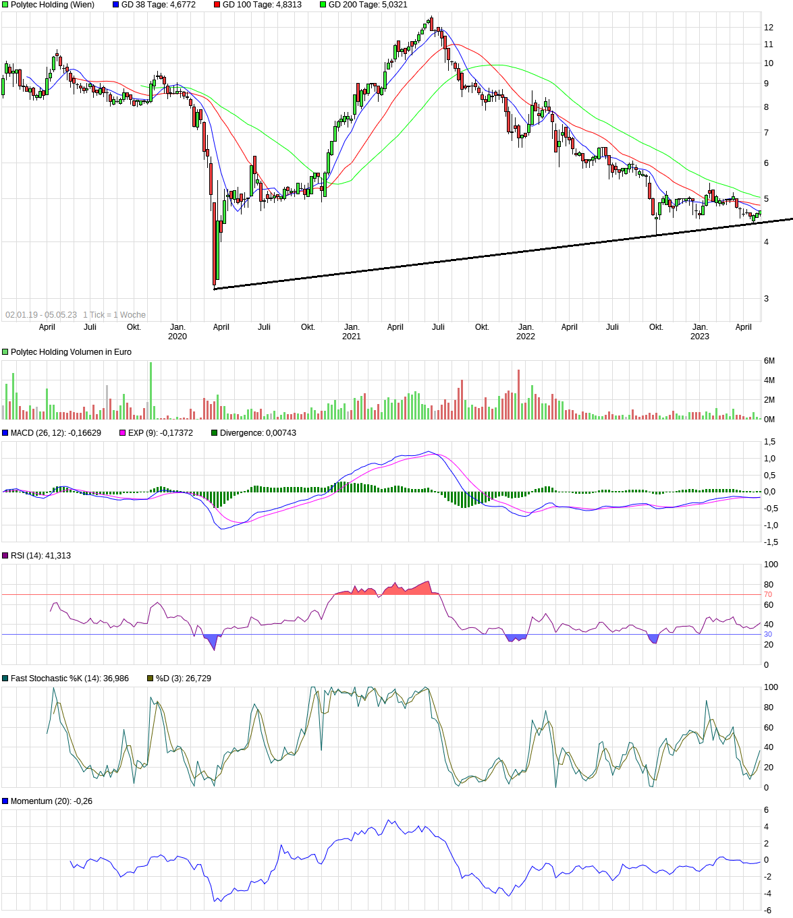Click the '6M' volume axis label
This screenshot has width=793, height=918.
[x=769, y=361]
